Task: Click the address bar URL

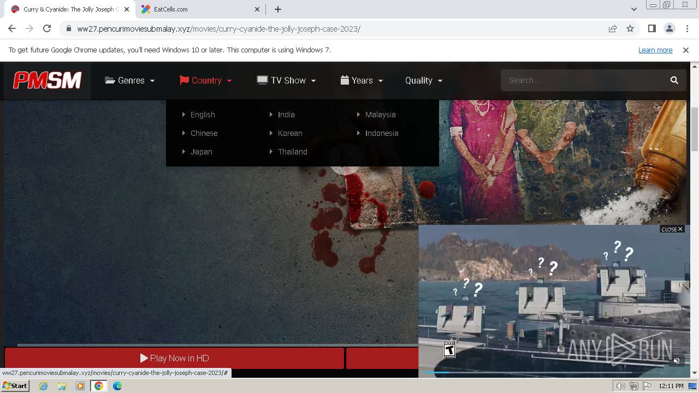Action: click(x=218, y=29)
